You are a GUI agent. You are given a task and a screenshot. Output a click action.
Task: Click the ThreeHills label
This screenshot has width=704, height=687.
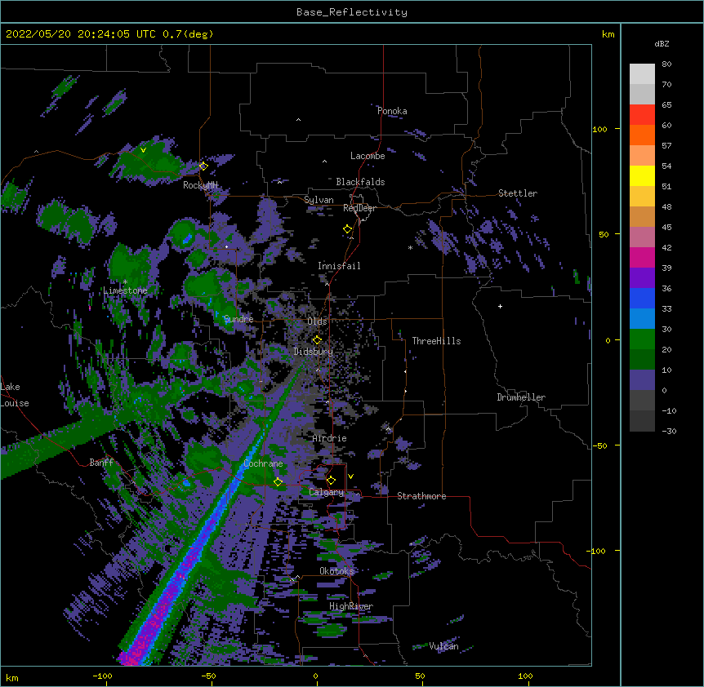point(436,341)
